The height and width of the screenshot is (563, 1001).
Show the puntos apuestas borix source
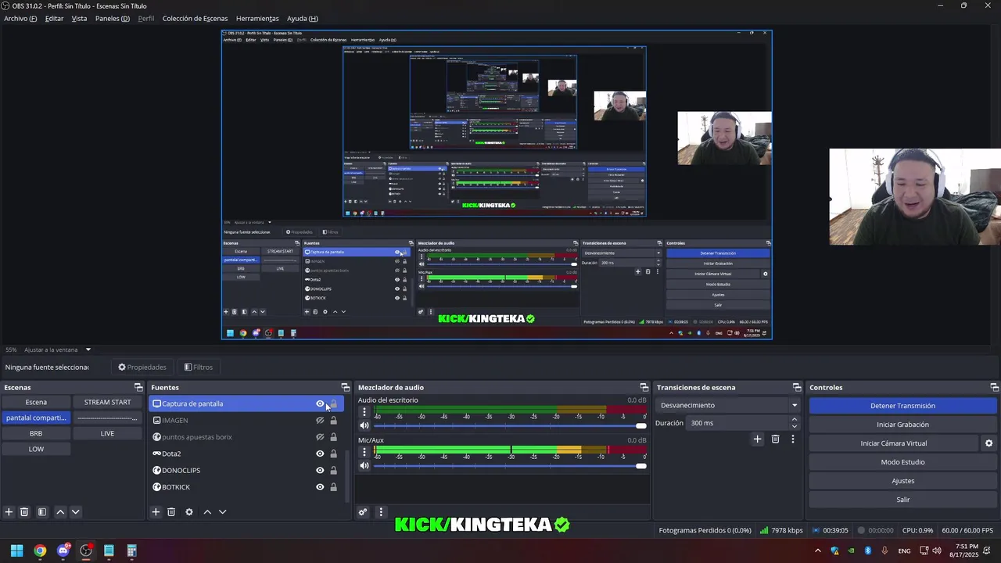click(320, 437)
